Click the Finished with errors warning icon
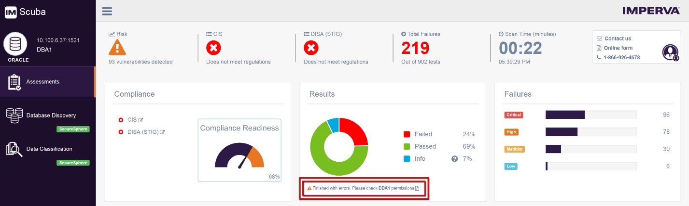Screen dimensions: 689x206 tap(309, 188)
